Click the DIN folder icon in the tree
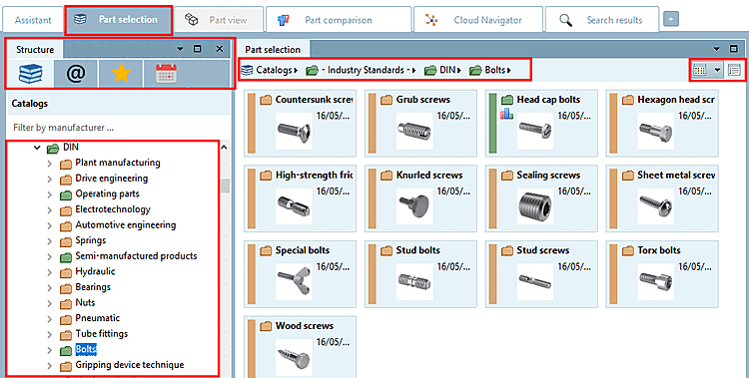749x378 pixels. click(x=53, y=149)
